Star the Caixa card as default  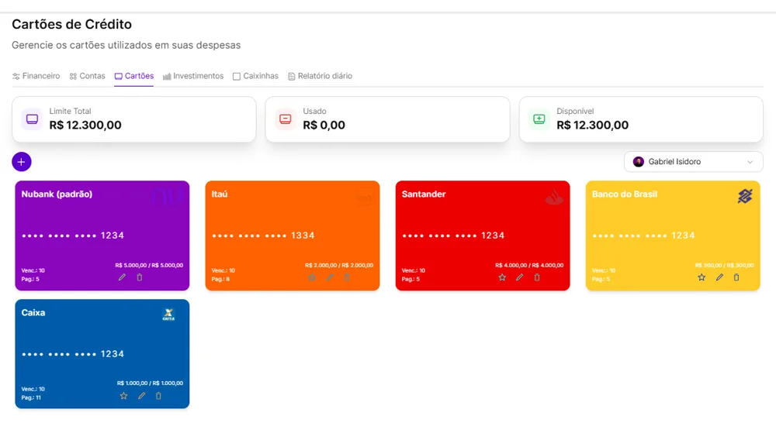123,396
